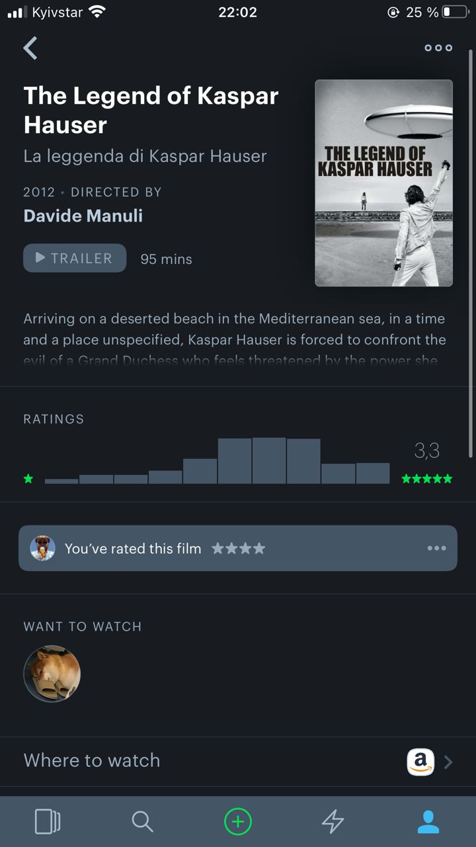
Task: Open more options on your rating row
Action: point(436,548)
